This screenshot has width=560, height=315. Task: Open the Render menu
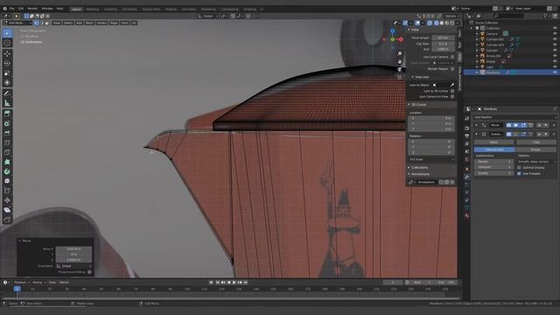32,9
